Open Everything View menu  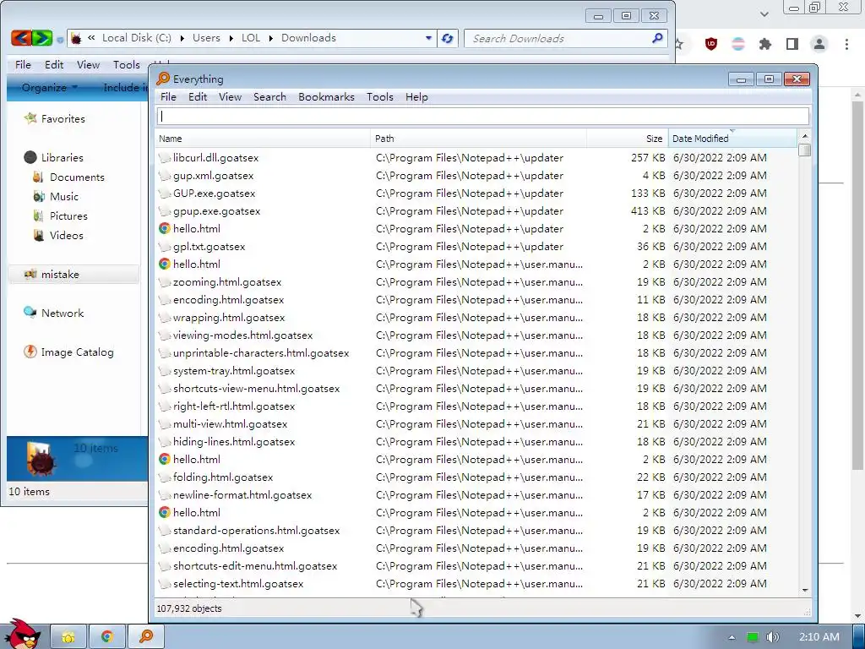click(230, 97)
